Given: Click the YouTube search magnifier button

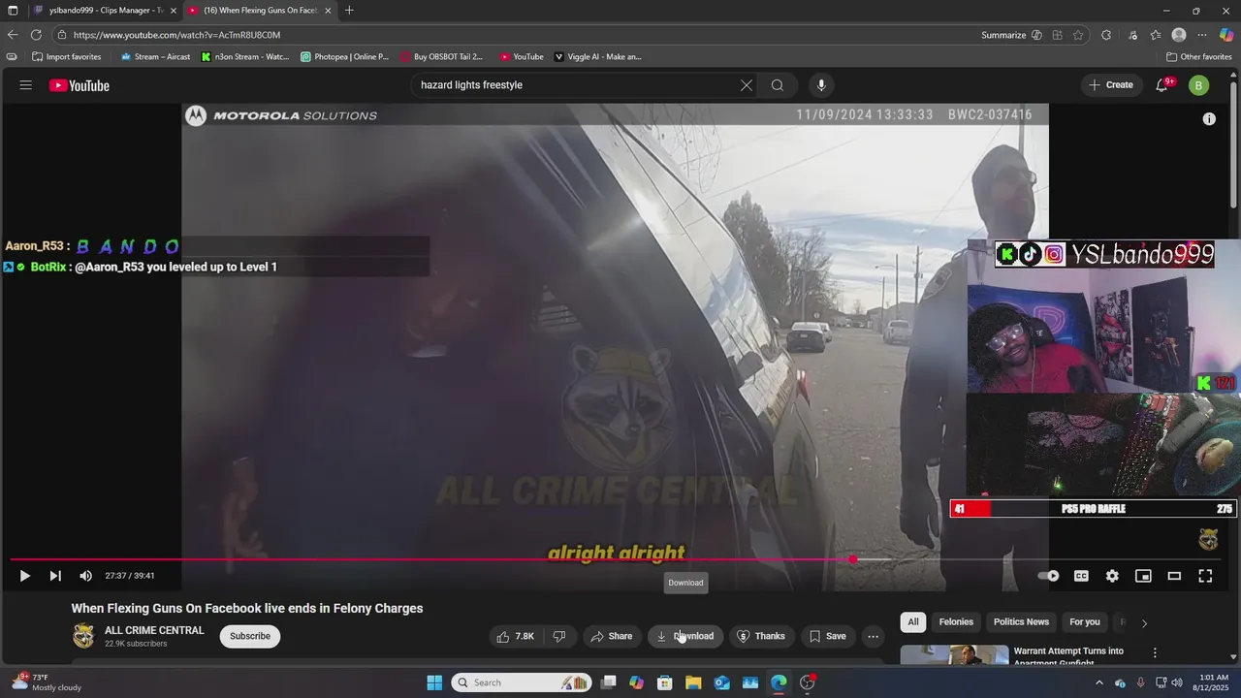Looking at the screenshot, I should pos(778,85).
